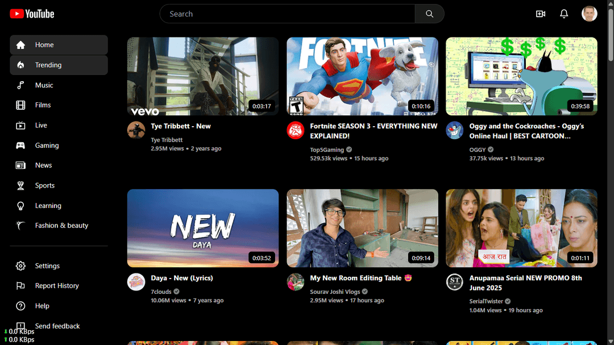Image resolution: width=614 pixels, height=345 pixels.
Task: Click the Tye Tribbett channel avatar
Action: tap(136, 130)
